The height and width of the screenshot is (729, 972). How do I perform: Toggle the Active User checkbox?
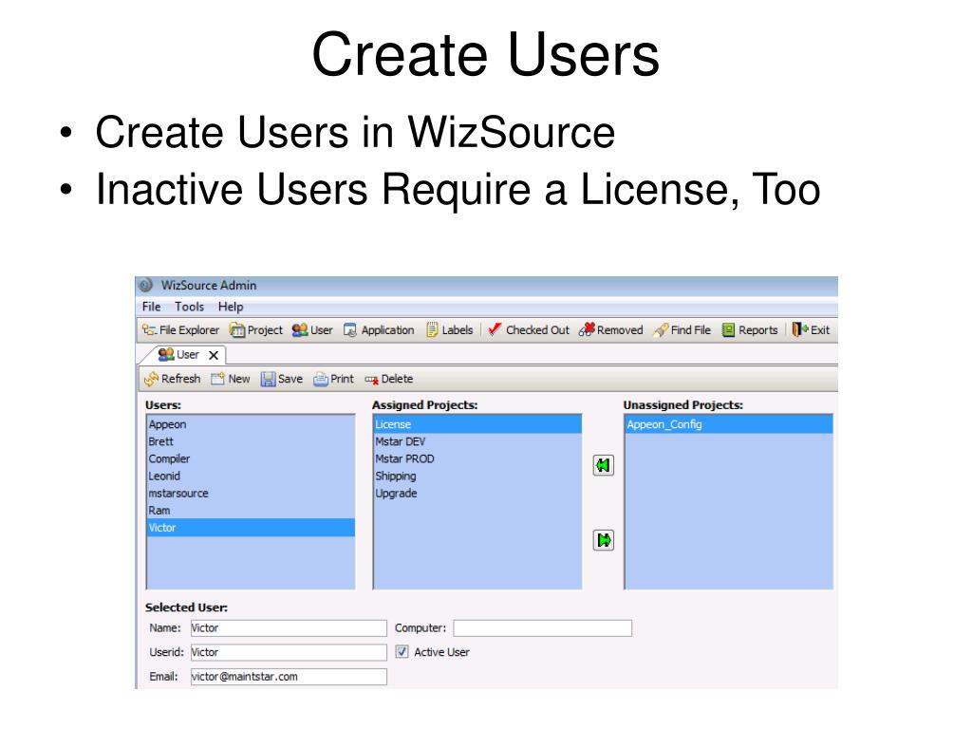pos(402,651)
